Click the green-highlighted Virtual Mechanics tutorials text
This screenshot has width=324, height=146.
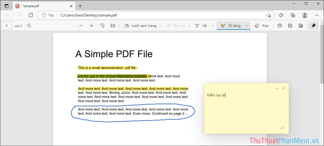112,76
